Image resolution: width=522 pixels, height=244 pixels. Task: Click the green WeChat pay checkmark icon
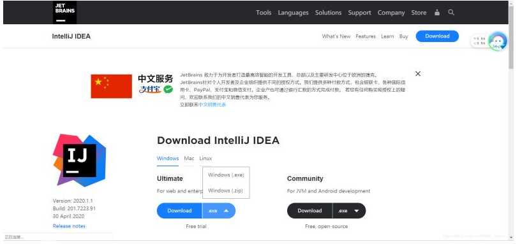tap(168, 89)
